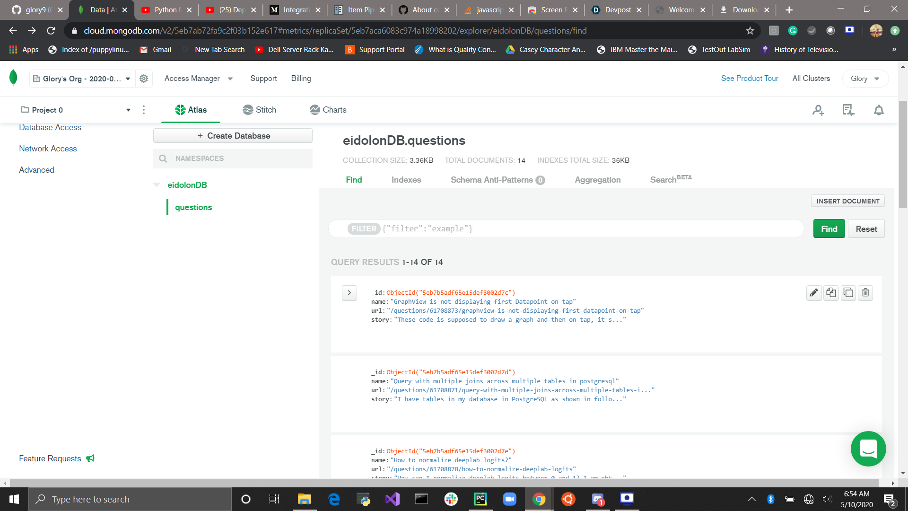Open the Project 0 dropdown
Viewport: 908px width, 511px height.
click(x=128, y=110)
